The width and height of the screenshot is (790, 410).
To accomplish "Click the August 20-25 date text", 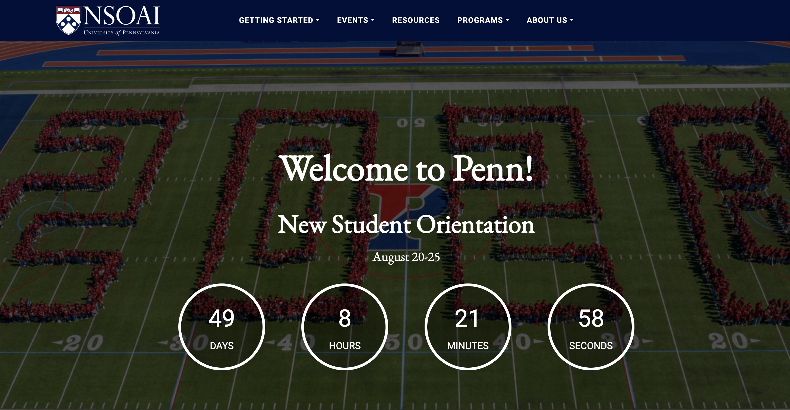I will coord(406,257).
